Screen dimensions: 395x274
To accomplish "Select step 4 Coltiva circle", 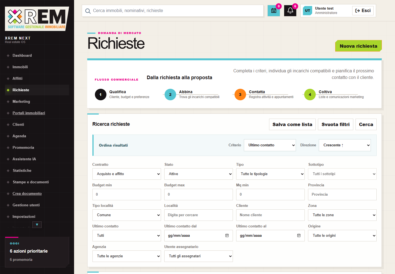I will [310, 95].
